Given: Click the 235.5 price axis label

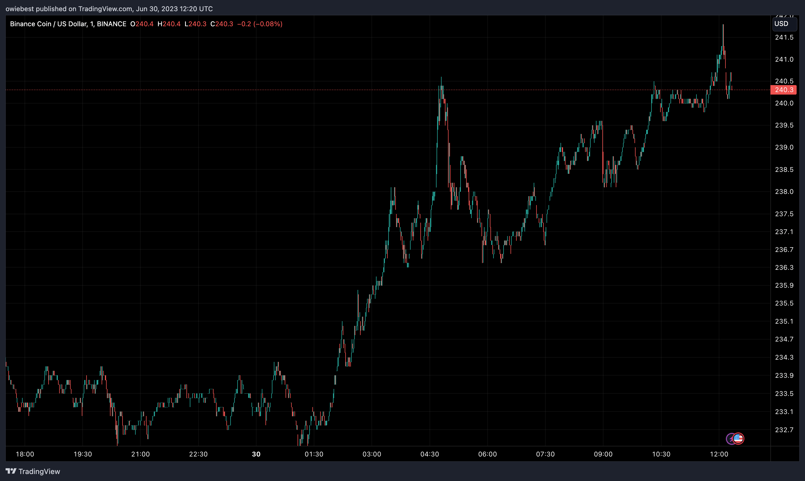Looking at the screenshot, I should (784, 303).
